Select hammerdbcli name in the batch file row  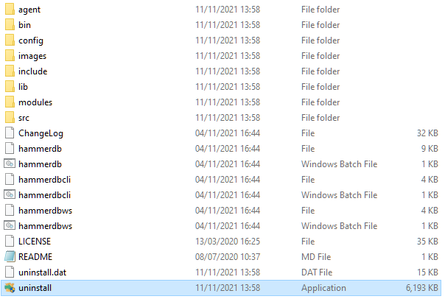[44, 195]
